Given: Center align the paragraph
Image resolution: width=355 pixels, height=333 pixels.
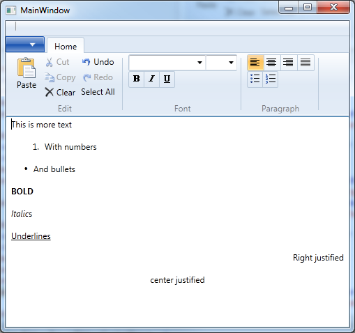Looking at the screenshot, I should coord(272,63).
